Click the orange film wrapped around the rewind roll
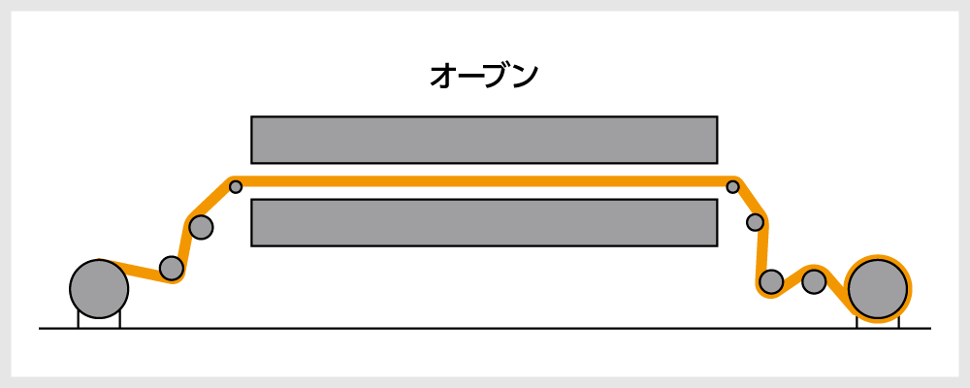Viewport: 970px width, 388px height. (x=878, y=258)
